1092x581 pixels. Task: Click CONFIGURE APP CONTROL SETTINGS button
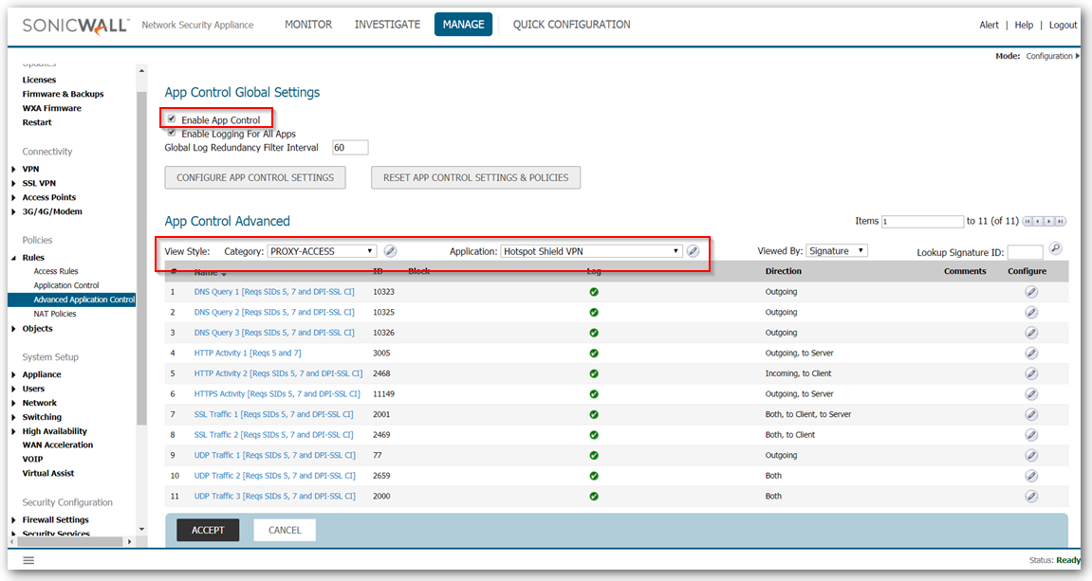[255, 177]
